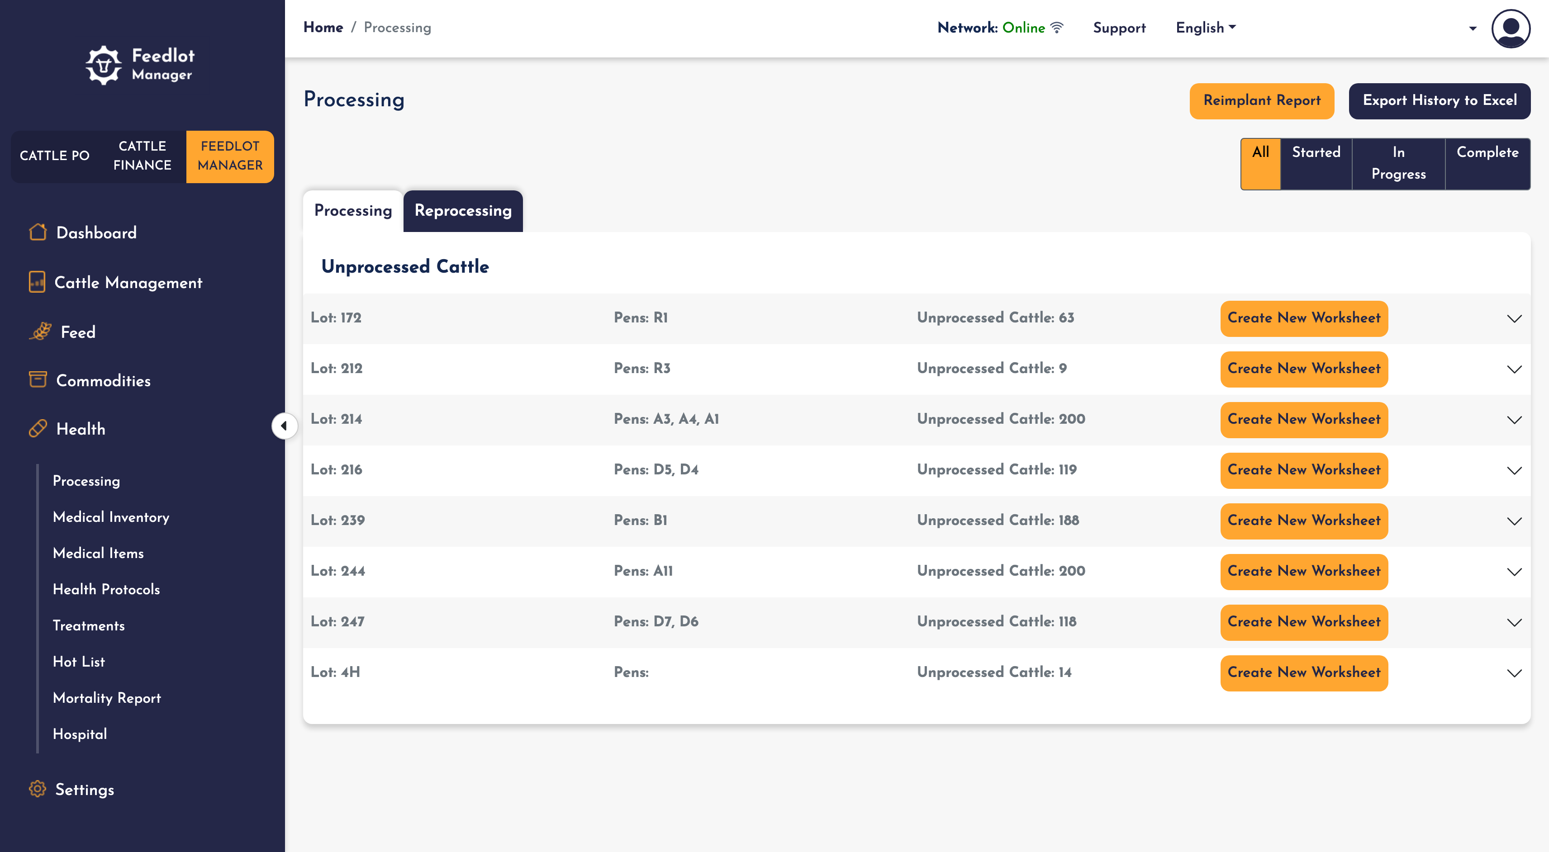Filter worksheets by In Progress

point(1398,164)
